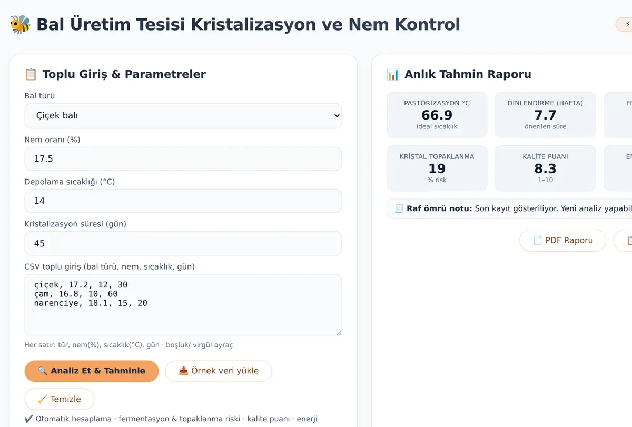Click the CSV format hint 'Her satır' text
This screenshot has height=427, width=632.
pyautogui.click(x=129, y=345)
